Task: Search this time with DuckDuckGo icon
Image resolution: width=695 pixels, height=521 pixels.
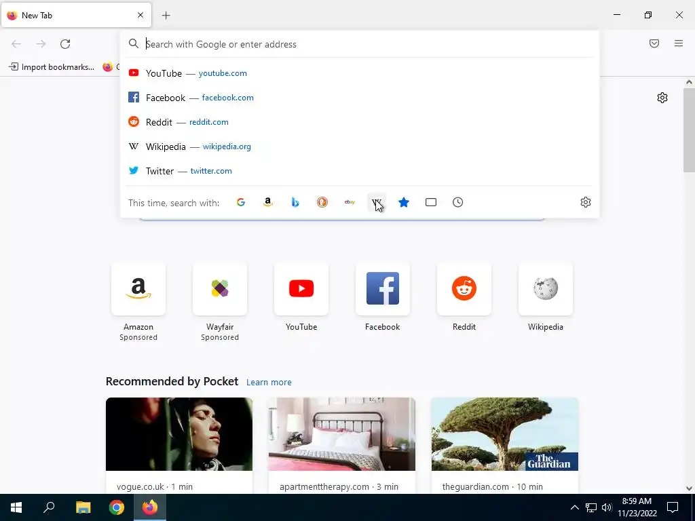Action: click(322, 202)
